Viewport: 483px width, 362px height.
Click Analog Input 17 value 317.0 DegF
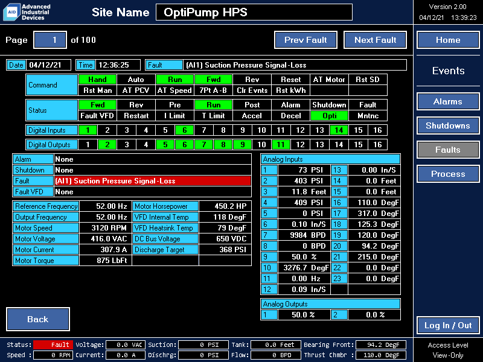[374, 214]
